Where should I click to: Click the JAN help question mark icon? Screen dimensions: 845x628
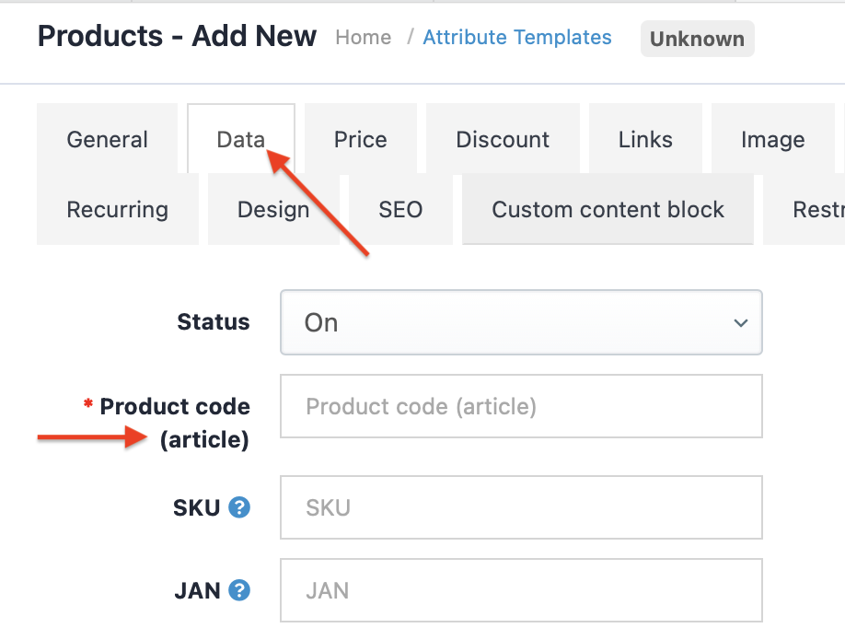(x=239, y=590)
